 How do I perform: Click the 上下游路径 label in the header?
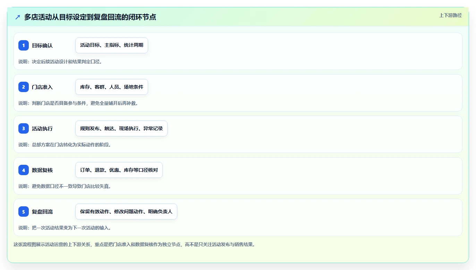450,15
